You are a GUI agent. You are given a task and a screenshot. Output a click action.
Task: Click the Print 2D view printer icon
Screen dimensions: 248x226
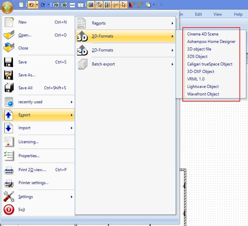pos(9,170)
